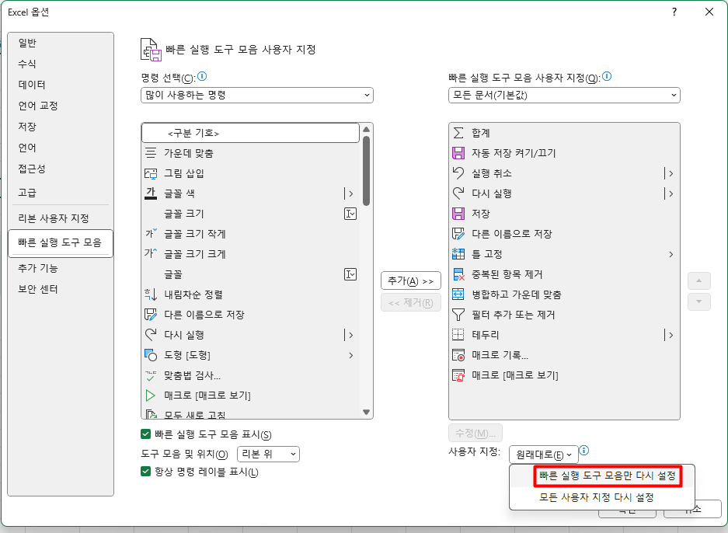Open the 모든 문서(기본값) dropdown
The height and width of the screenshot is (533, 728).
point(564,95)
